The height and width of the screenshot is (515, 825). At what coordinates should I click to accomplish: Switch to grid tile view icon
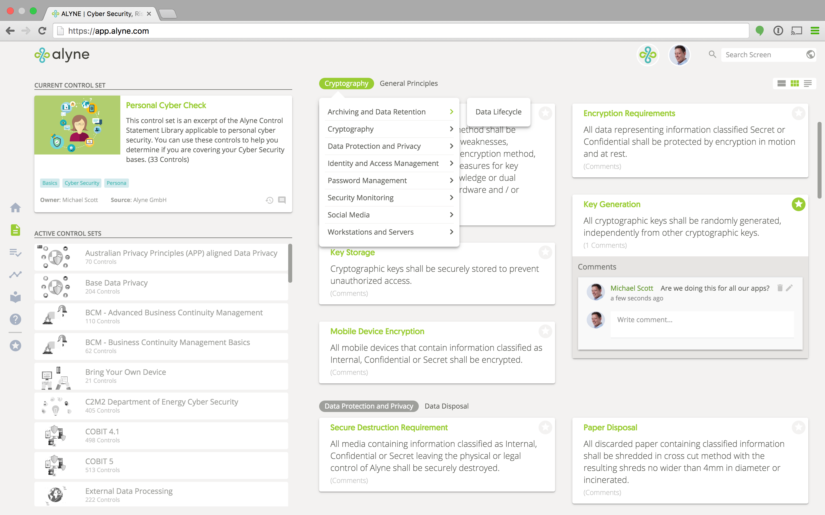(x=795, y=84)
